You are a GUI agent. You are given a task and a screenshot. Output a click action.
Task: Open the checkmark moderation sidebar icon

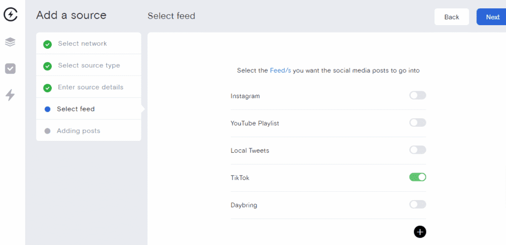pos(10,69)
